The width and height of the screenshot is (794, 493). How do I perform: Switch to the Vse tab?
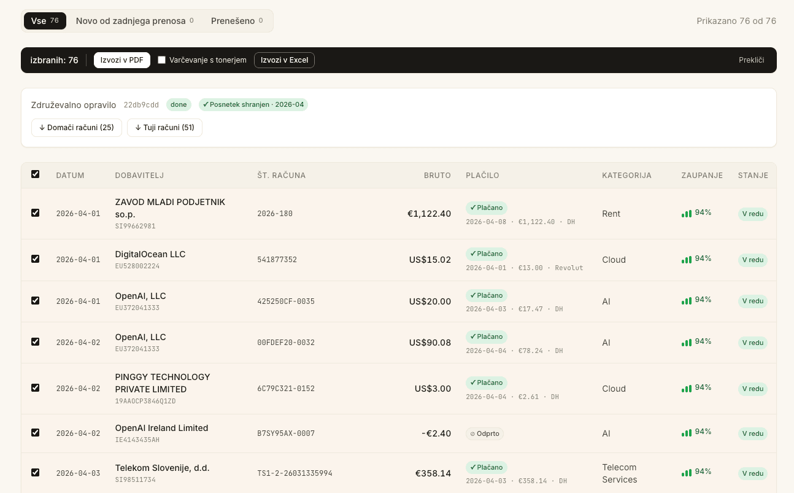coord(45,21)
